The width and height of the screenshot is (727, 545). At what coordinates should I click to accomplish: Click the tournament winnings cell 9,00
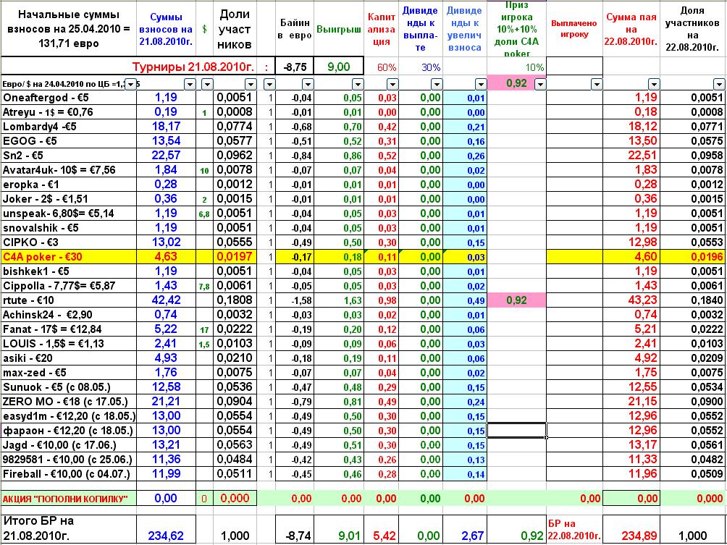tap(338, 67)
